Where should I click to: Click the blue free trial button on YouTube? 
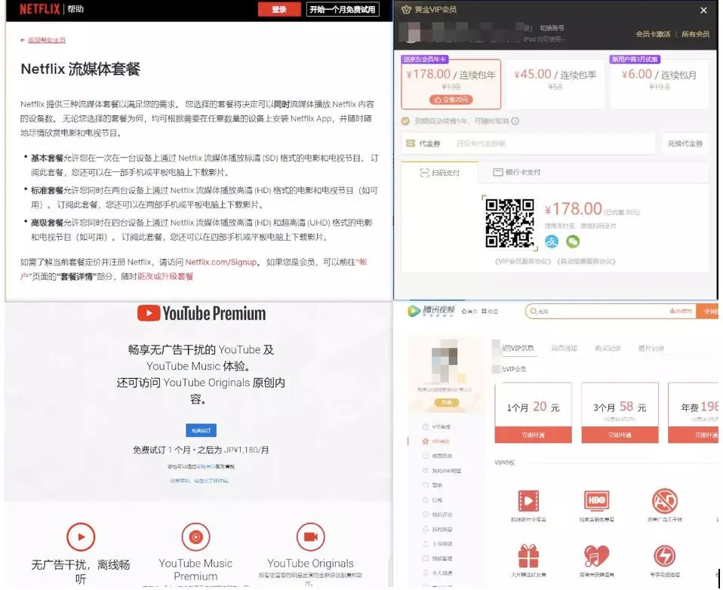[201, 430]
